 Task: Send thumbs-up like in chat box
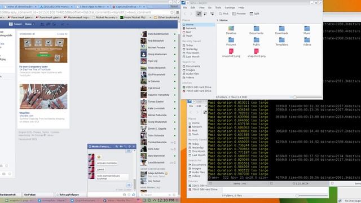pyautogui.click(x=134, y=195)
